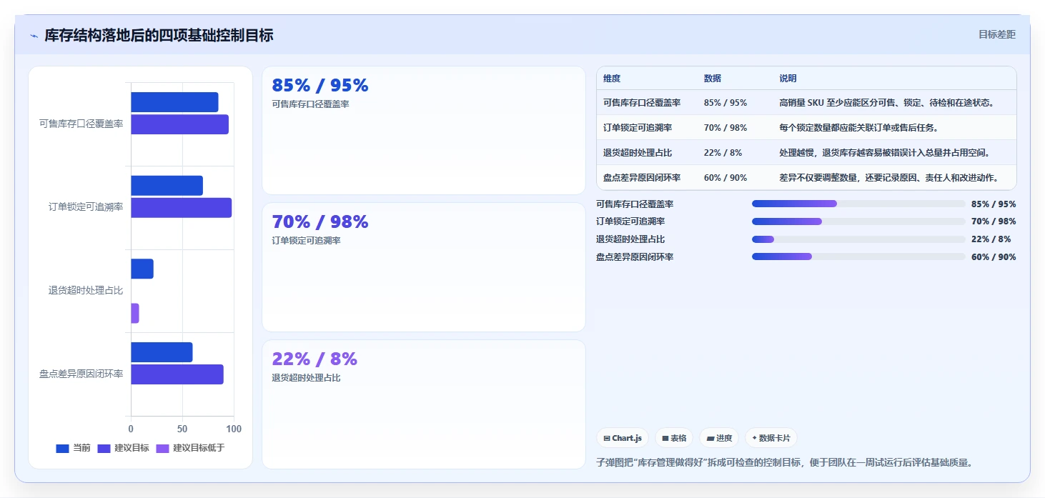Click the heading 库存结构落地后的四项基础控制目标

pos(159,35)
